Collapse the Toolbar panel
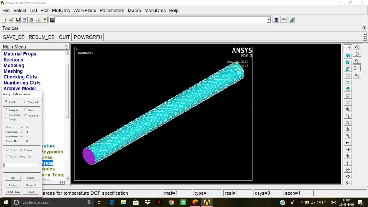The image size is (368, 207). coord(364,28)
